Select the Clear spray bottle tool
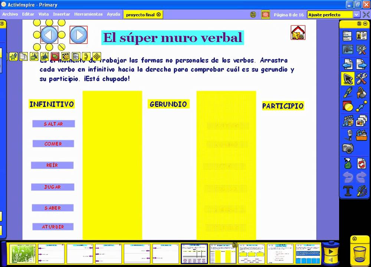 point(347,164)
